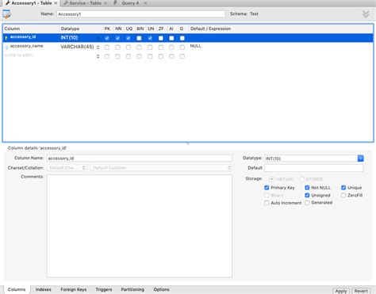
Task: Select the STORED storage radio button
Action: pyautogui.click(x=301, y=179)
